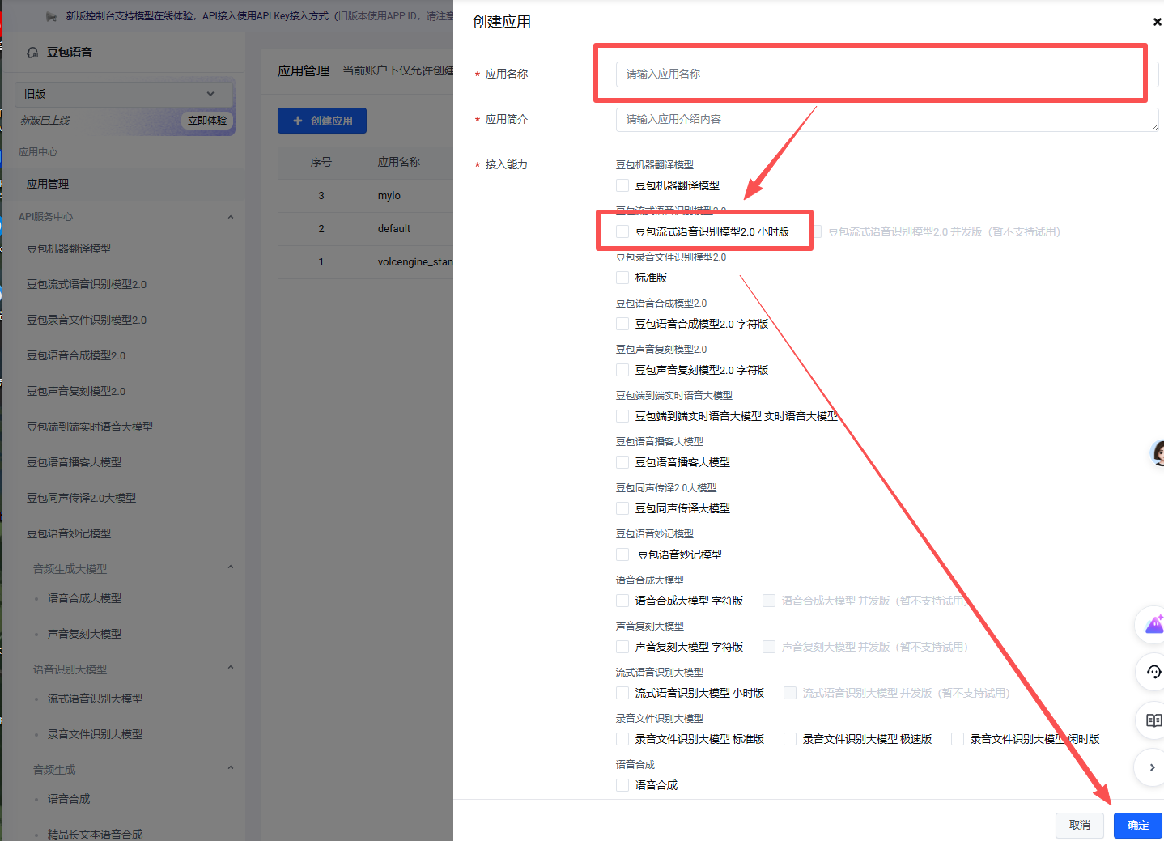Collapse 语音识别大模型 group
This screenshot has height=841, width=1164.
(231, 668)
